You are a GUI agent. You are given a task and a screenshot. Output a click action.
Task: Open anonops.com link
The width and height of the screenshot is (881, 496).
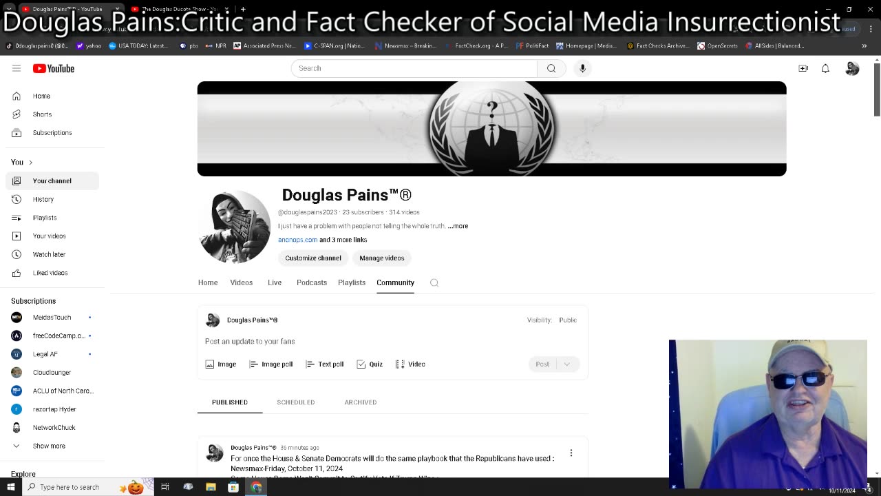297,240
